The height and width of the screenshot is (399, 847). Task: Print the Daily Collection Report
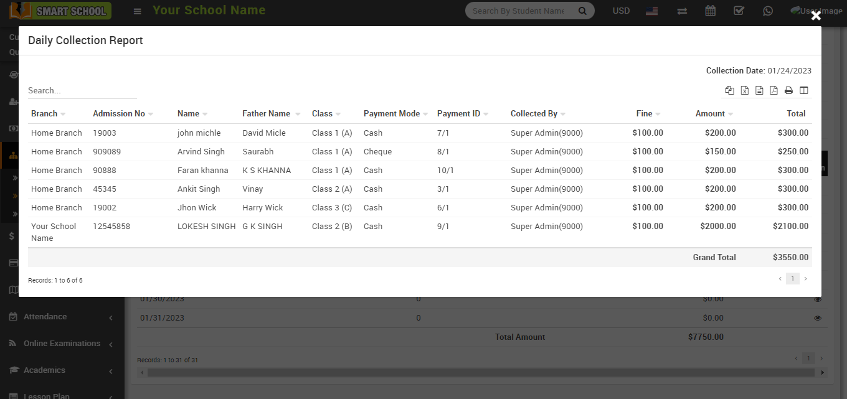tap(788, 90)
